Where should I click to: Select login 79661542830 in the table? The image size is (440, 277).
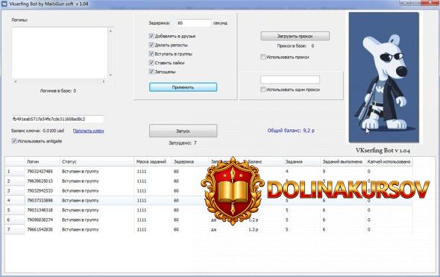coord(40,229)
